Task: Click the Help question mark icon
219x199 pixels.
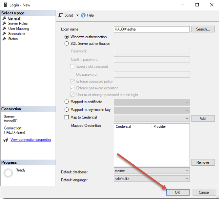Action: [83, 15]
